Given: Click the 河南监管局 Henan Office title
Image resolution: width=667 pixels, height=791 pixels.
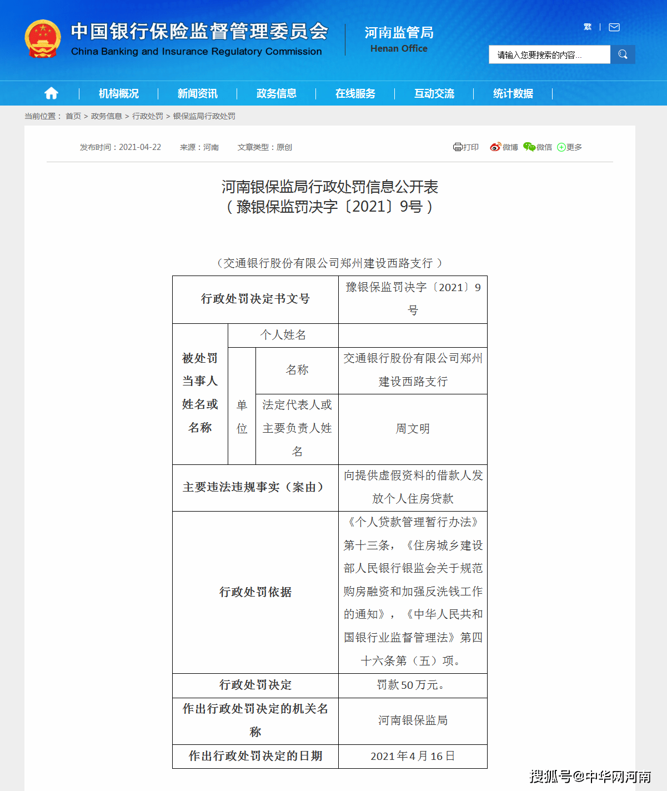Looking at the screenshot, I should (399, 39).
